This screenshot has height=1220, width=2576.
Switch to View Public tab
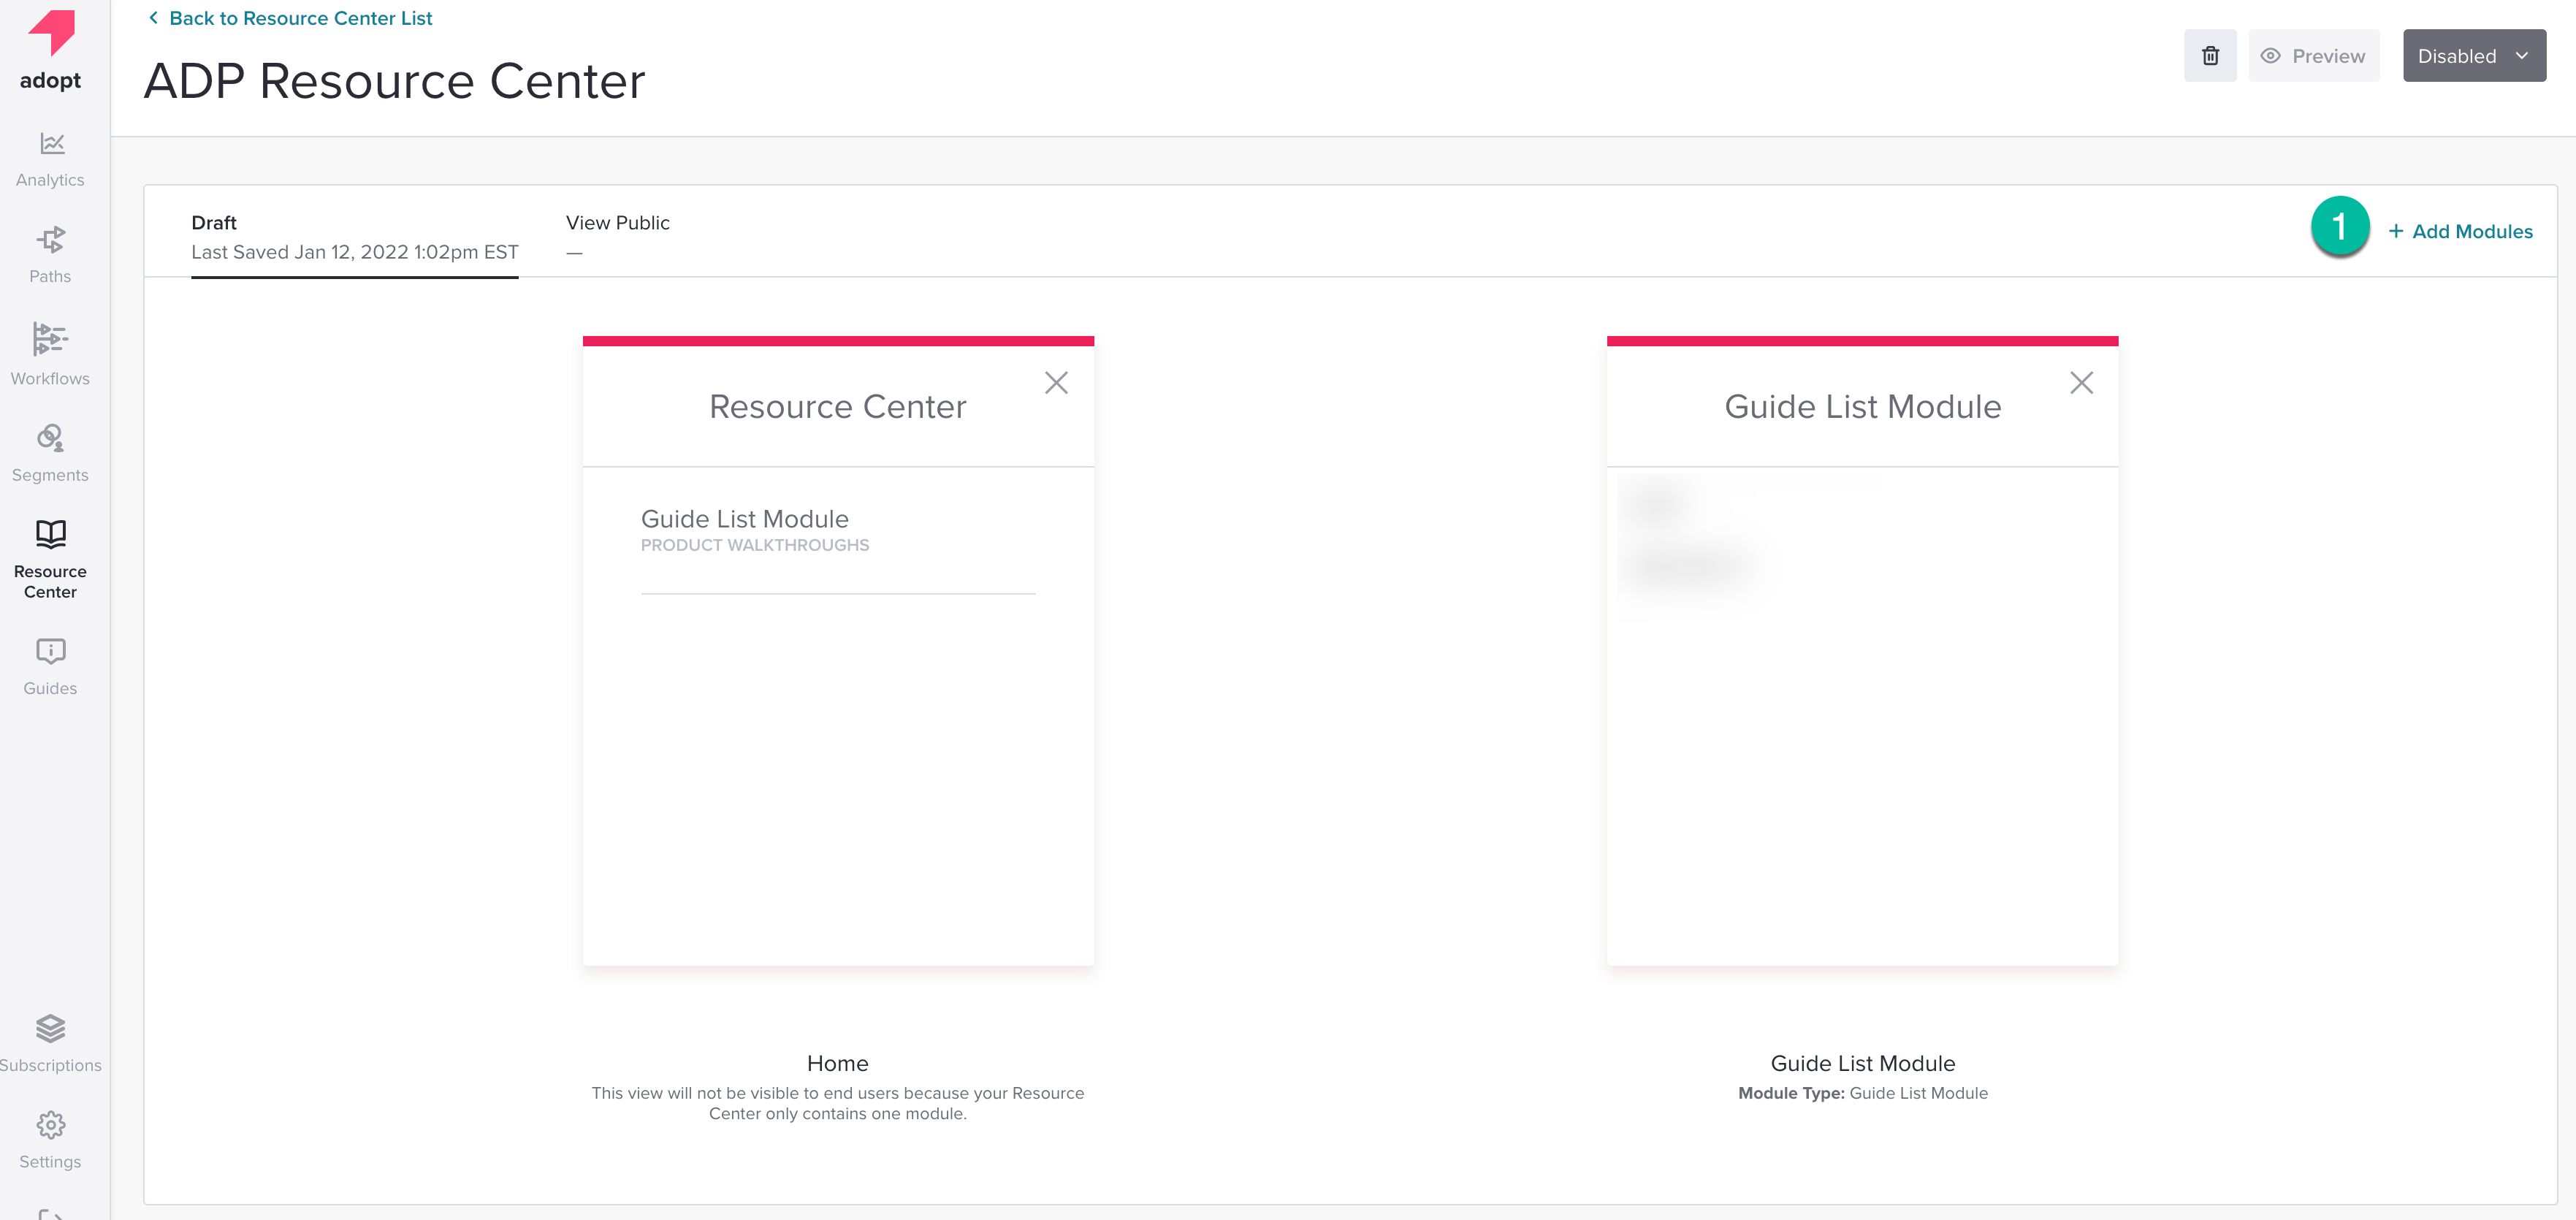pos(617,237)
